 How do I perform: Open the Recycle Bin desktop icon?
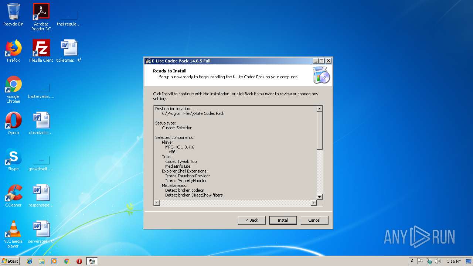click(x=13, y=15)
